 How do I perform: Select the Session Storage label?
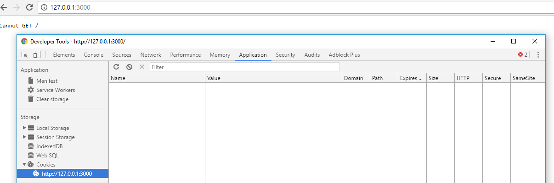click(56, 137)
